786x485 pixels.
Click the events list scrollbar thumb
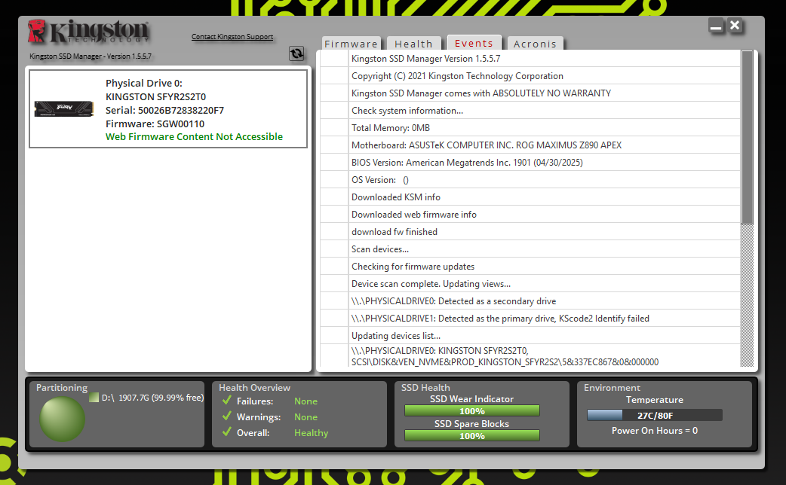(747, 137)
